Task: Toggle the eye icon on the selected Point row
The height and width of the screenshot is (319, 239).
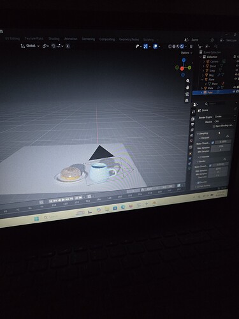Action: click(x=234, y=92)
